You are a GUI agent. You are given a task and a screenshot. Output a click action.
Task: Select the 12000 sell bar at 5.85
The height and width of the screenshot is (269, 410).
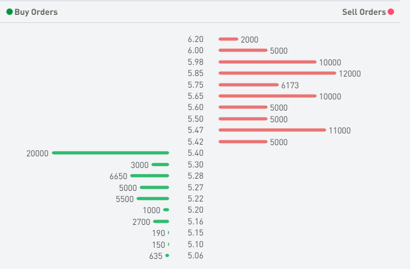click(277, 73)
